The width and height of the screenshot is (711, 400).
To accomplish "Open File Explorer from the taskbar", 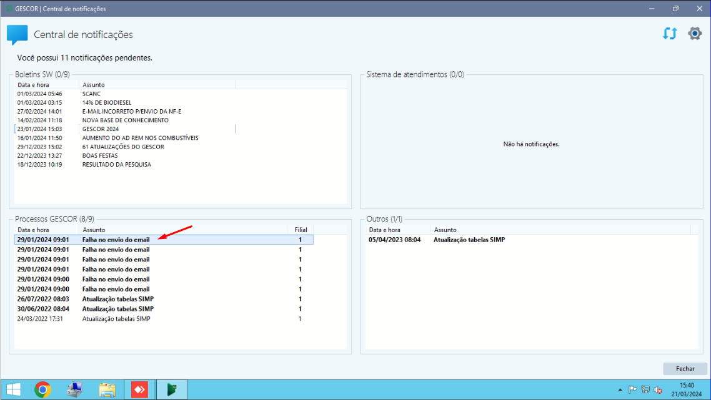I will (107, 389).
